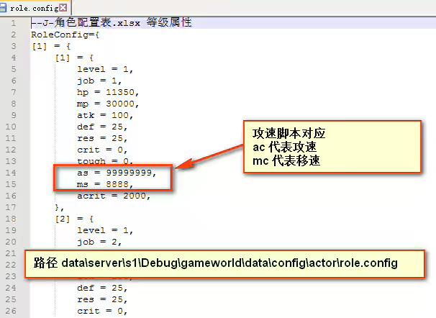
Task: Click the ms = 8888 line
Action: click(x=105, y=184)
